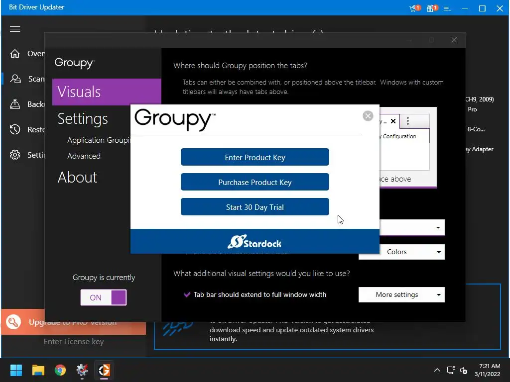Image resolution: width=510 pixels, height=382 pixels.
Task: Open Advanced settings in Groupy sidebar
Action: coord(84,156)
